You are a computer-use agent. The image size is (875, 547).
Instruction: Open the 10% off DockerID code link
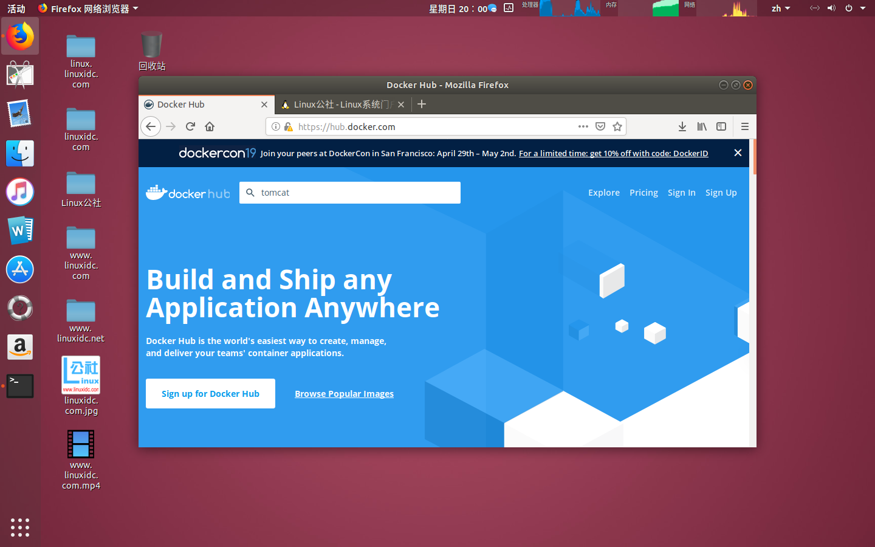614,153
